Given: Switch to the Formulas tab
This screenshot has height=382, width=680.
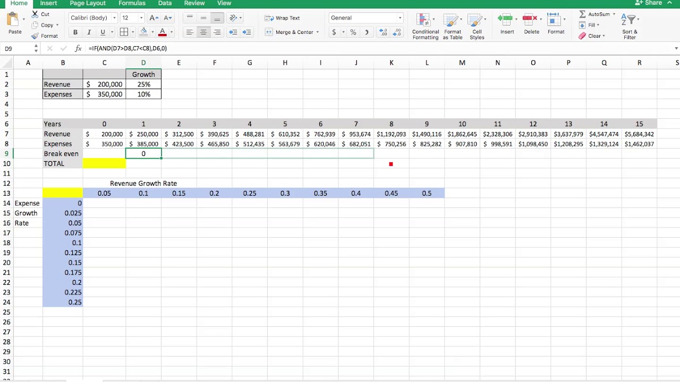Looking at the screenshot, I should 132,3.
